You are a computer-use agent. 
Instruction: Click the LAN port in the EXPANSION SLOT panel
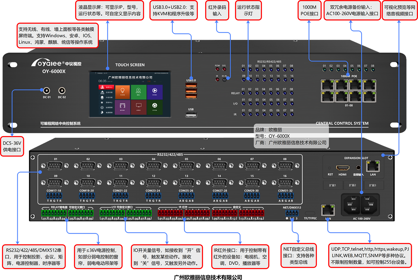click(x=373, y=166)
